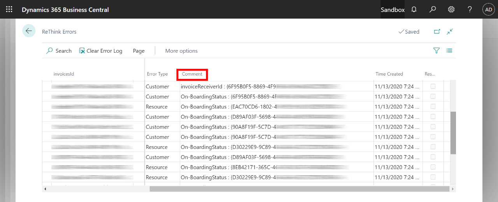This screenshot has width=498, height=202.
Task: Toggle checkbox in second 90A8F19F row
Action: (x=433, y=137)
